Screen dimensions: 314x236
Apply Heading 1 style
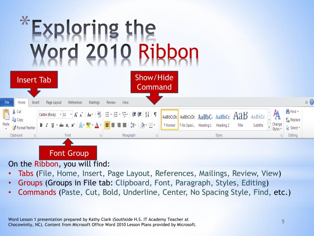point(205,120)
